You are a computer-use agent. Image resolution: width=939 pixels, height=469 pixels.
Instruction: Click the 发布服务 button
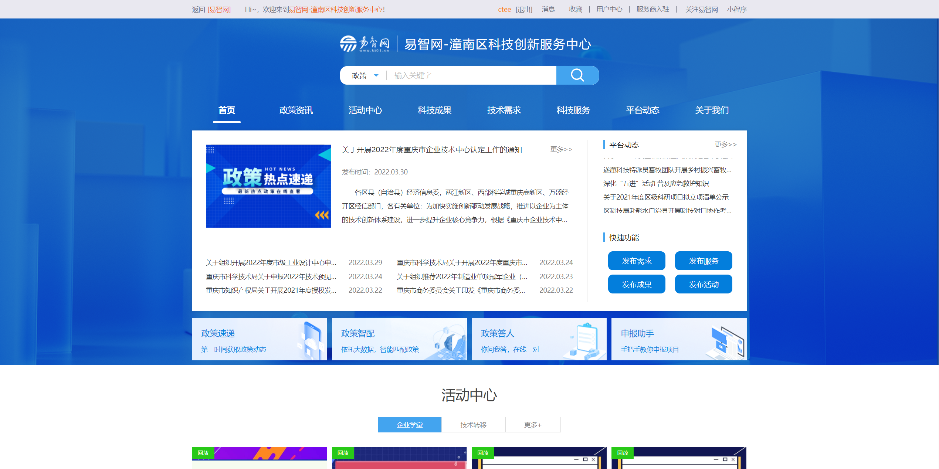pos(704,261)
